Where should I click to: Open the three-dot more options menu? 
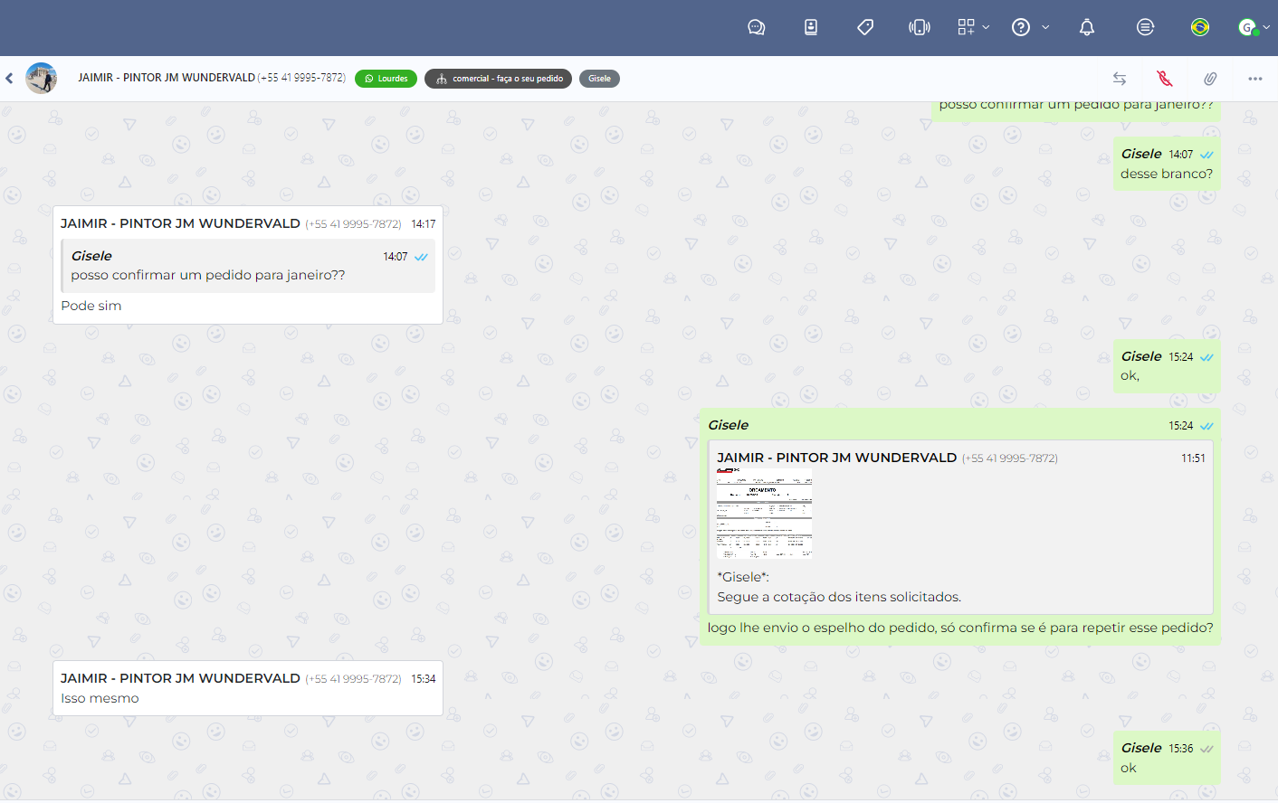click(x=1254, y=79)
